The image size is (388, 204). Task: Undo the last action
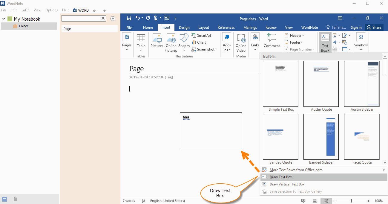point(138,18)
